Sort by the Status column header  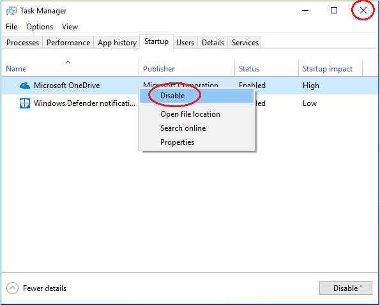click(266, 67)
